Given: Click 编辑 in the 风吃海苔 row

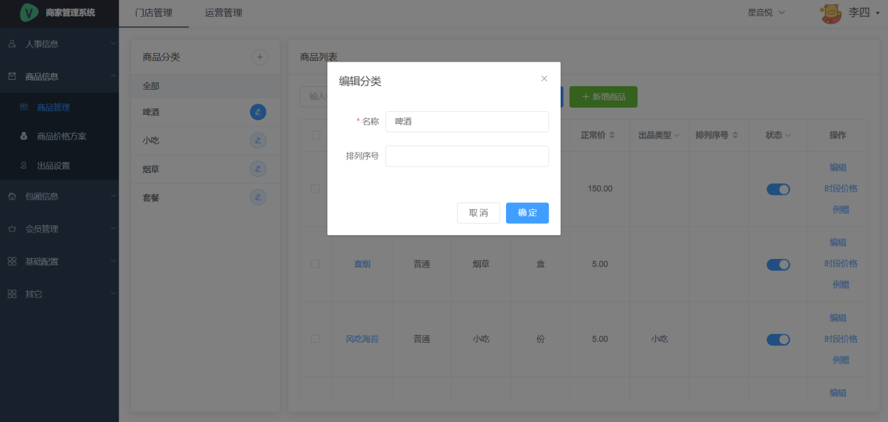Looking at the screenshot, I should coord(838,318).
